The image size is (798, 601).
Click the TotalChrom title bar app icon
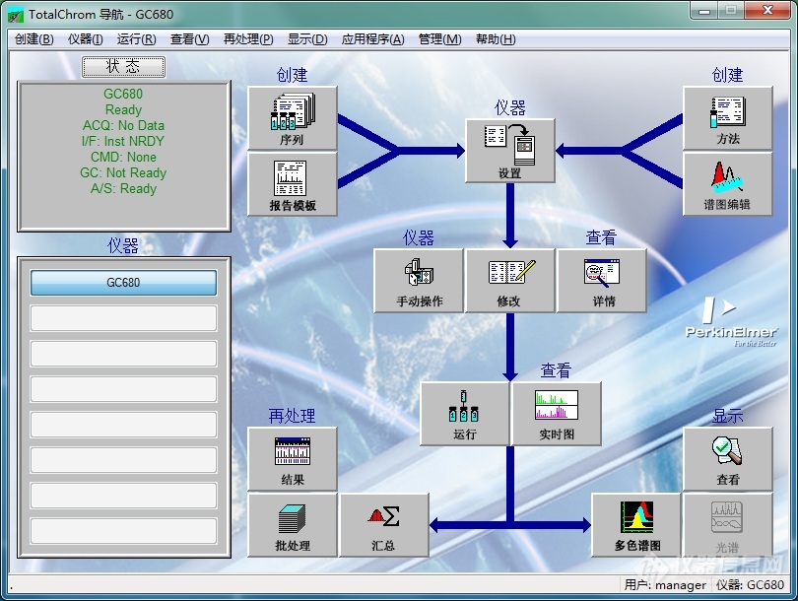(15, 15)
